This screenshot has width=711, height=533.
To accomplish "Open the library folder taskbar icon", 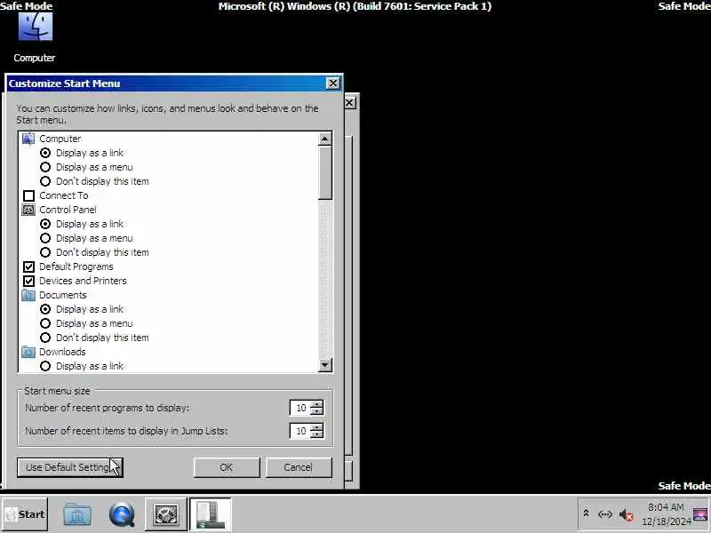I will pos(77,514).
